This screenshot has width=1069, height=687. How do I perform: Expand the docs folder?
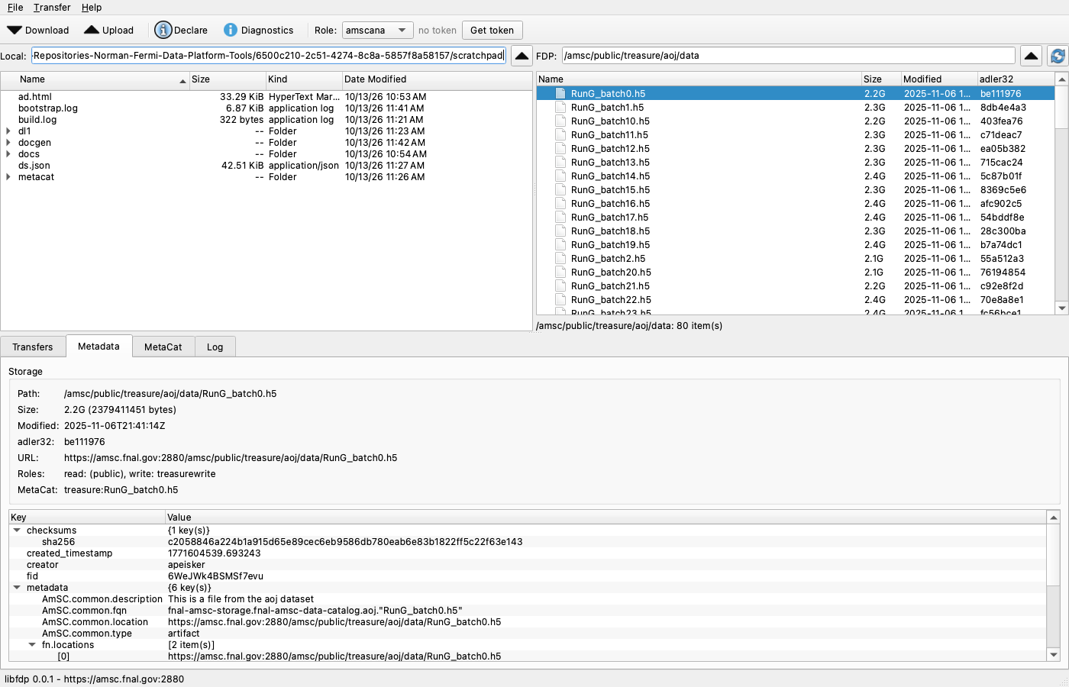click(8, 154)
